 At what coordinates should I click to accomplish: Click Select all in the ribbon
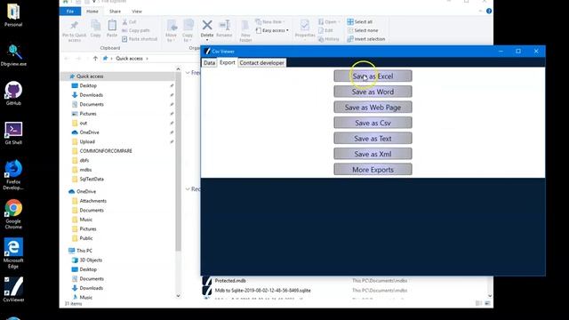[x=359, y=21]
